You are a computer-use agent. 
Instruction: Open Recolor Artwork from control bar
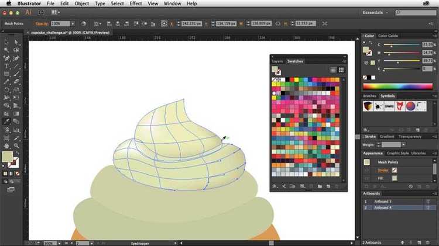(x=84, y=24)
